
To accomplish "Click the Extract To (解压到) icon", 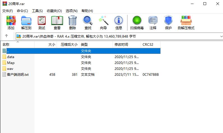I will tap(26, 20).
